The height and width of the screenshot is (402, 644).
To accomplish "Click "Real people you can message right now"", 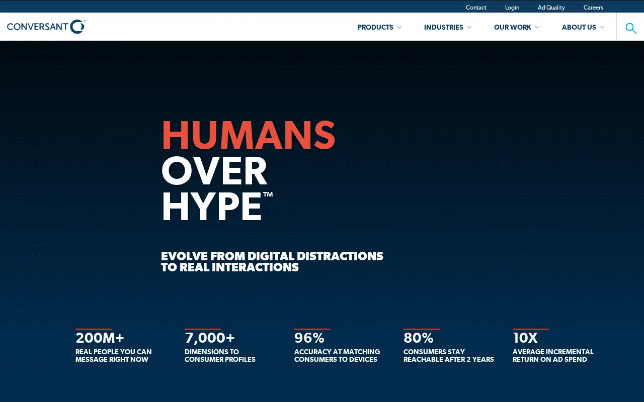I will (x=113, y=356).
